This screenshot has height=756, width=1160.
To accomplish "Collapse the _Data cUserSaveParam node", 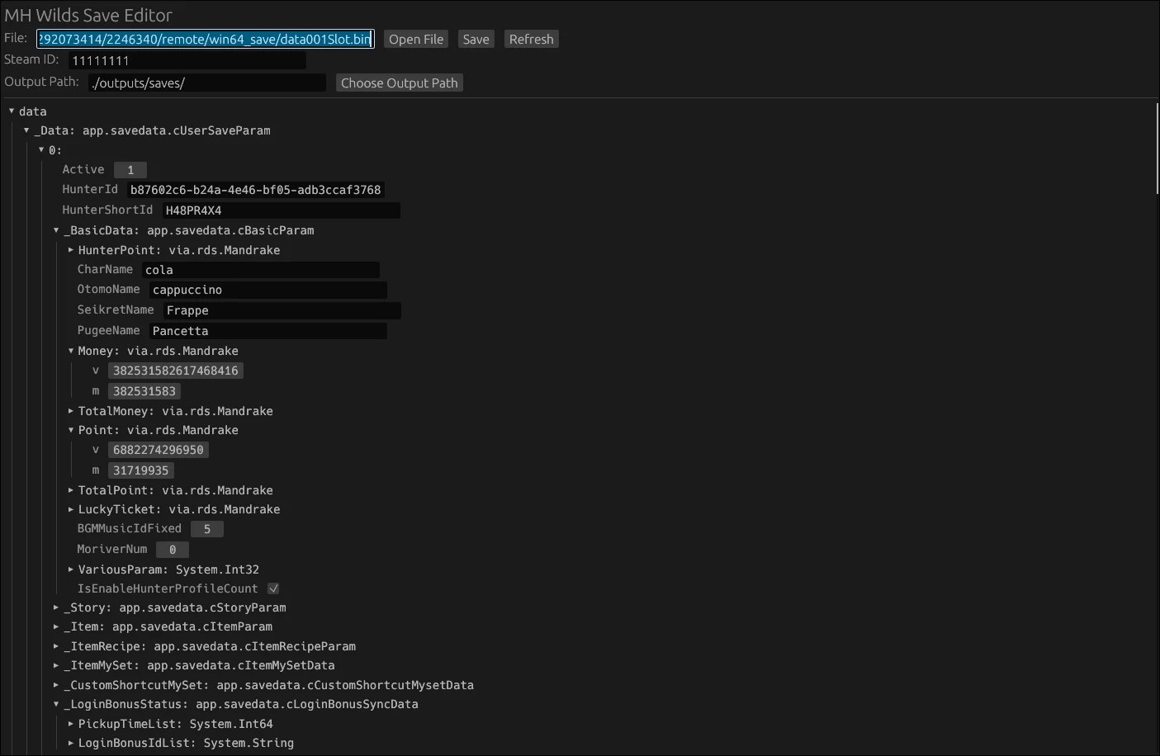I will point(26,130).
